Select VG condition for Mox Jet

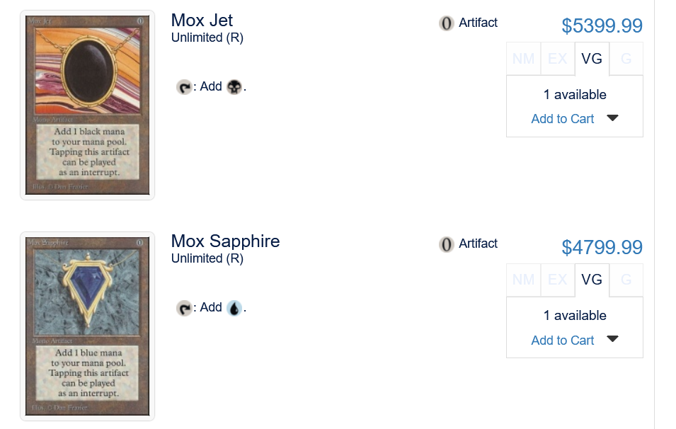point(592,59)
